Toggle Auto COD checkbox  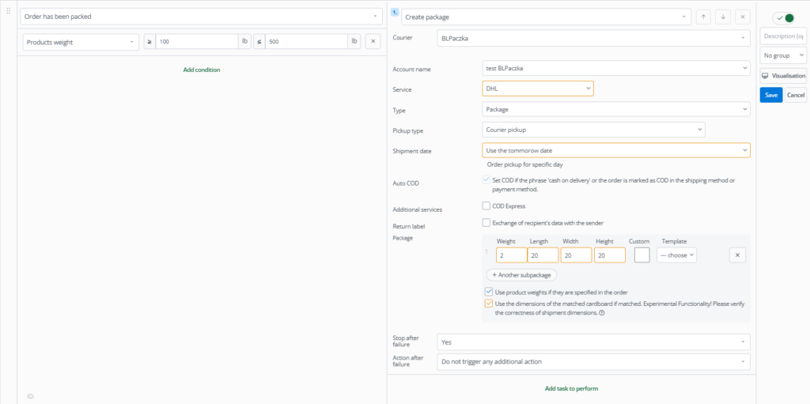(486, 180)
